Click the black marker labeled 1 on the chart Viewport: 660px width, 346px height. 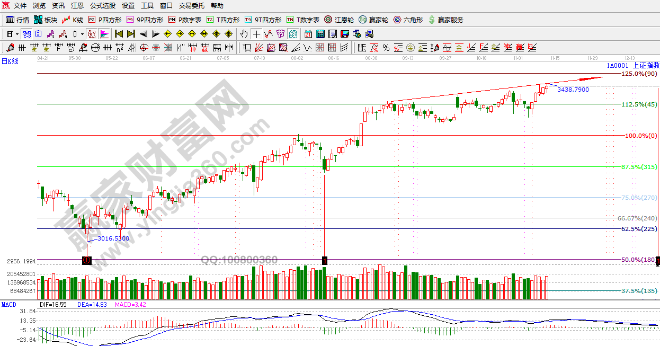pyautogui.click(x=325, y=260)
